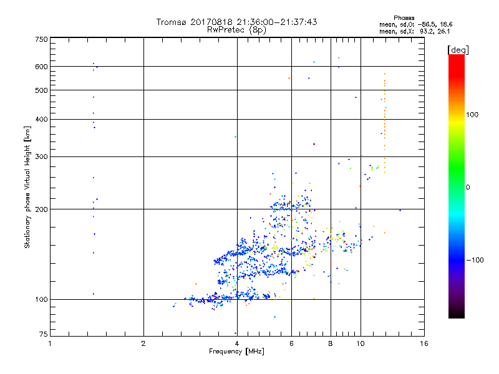This screenshot has height=374, width=499.
Task: Click the colorbar '0' tick label
Action: point(468,188)
